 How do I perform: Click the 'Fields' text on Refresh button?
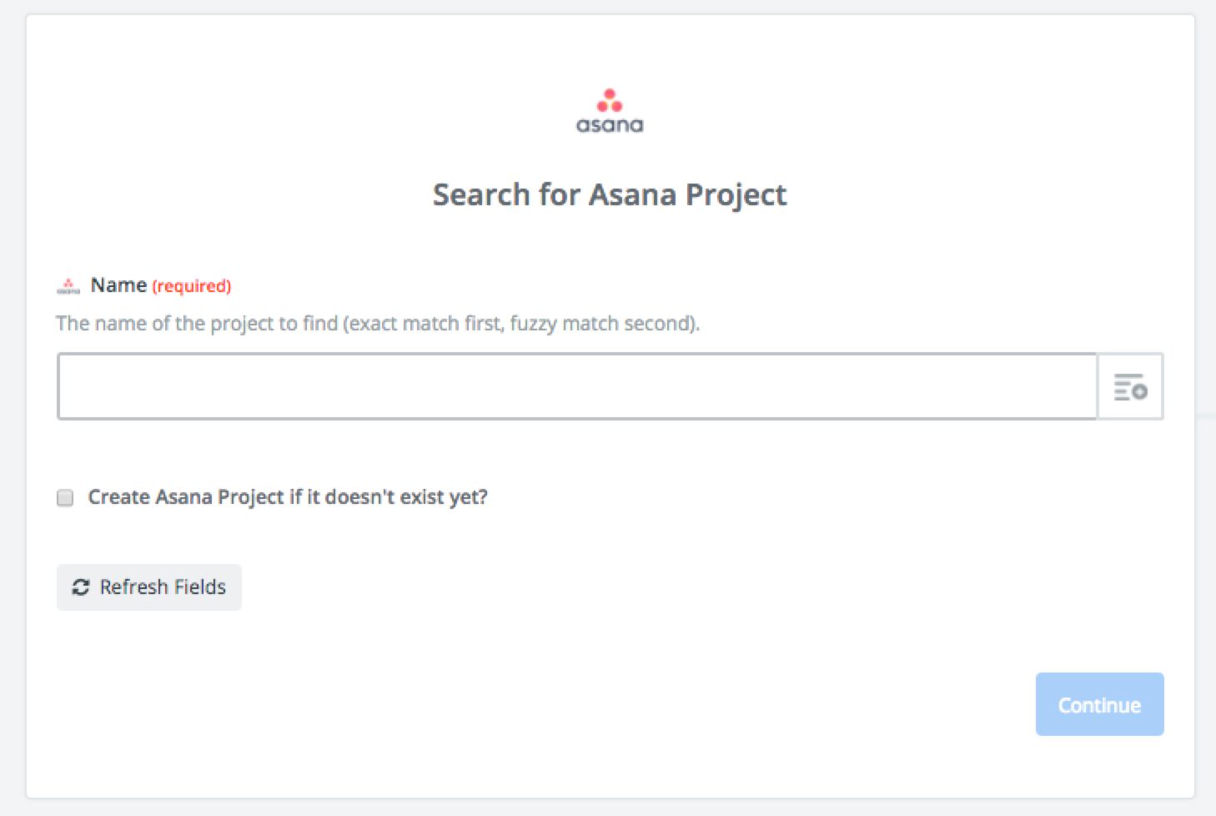(x=199, y=587)
